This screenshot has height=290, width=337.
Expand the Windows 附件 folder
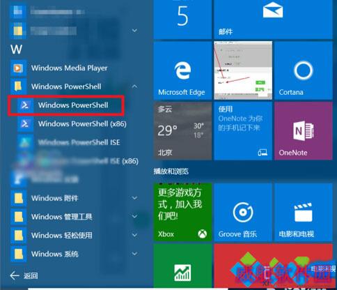(x=75, y=198)
